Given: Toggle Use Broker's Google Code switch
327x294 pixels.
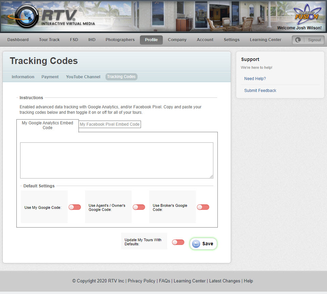Looking at the screenshot, I should click(x=203, y=207).
